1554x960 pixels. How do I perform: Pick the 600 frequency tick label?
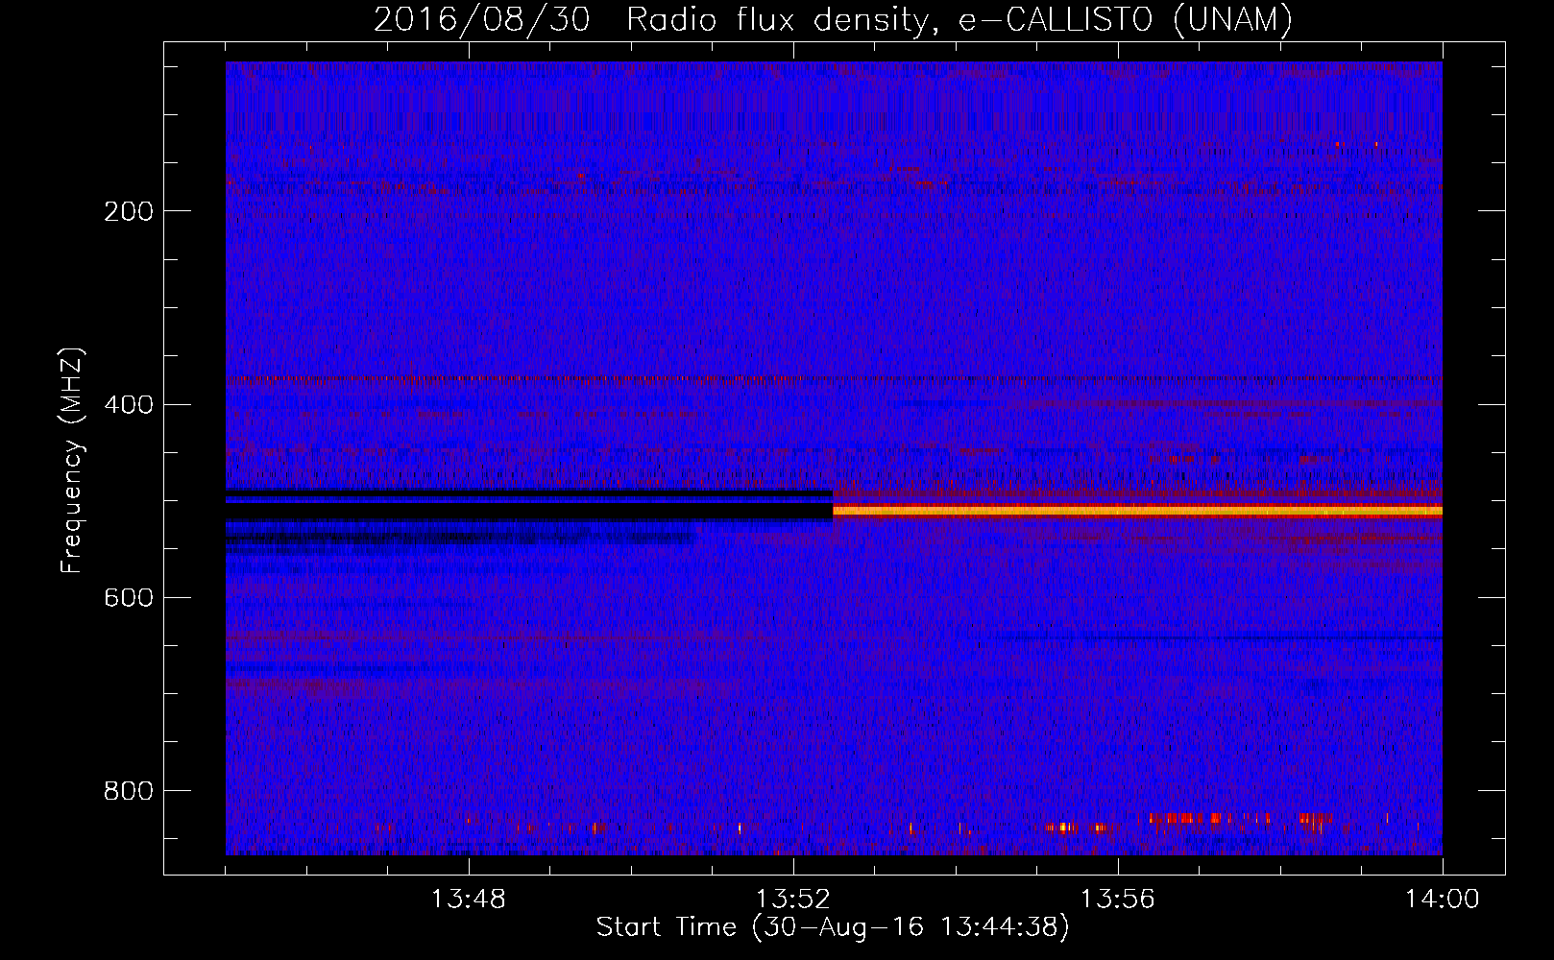coord(129,597)
